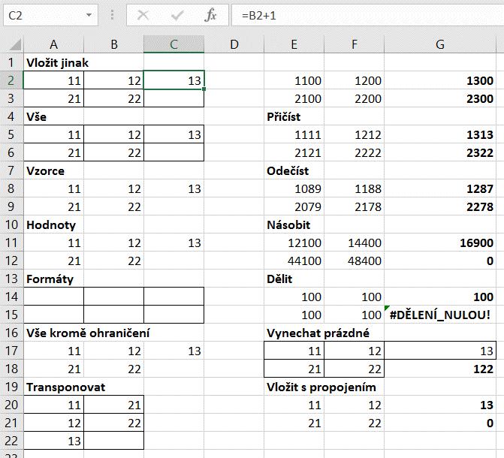Click the Select All corner triangle
Viewport: 504px width, 458px height.
15,44
